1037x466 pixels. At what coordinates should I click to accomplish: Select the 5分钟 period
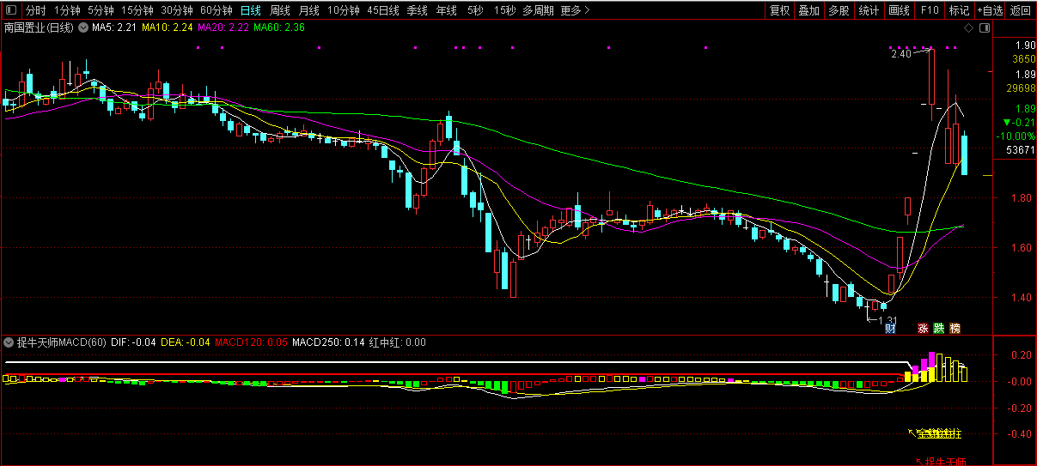101,10
